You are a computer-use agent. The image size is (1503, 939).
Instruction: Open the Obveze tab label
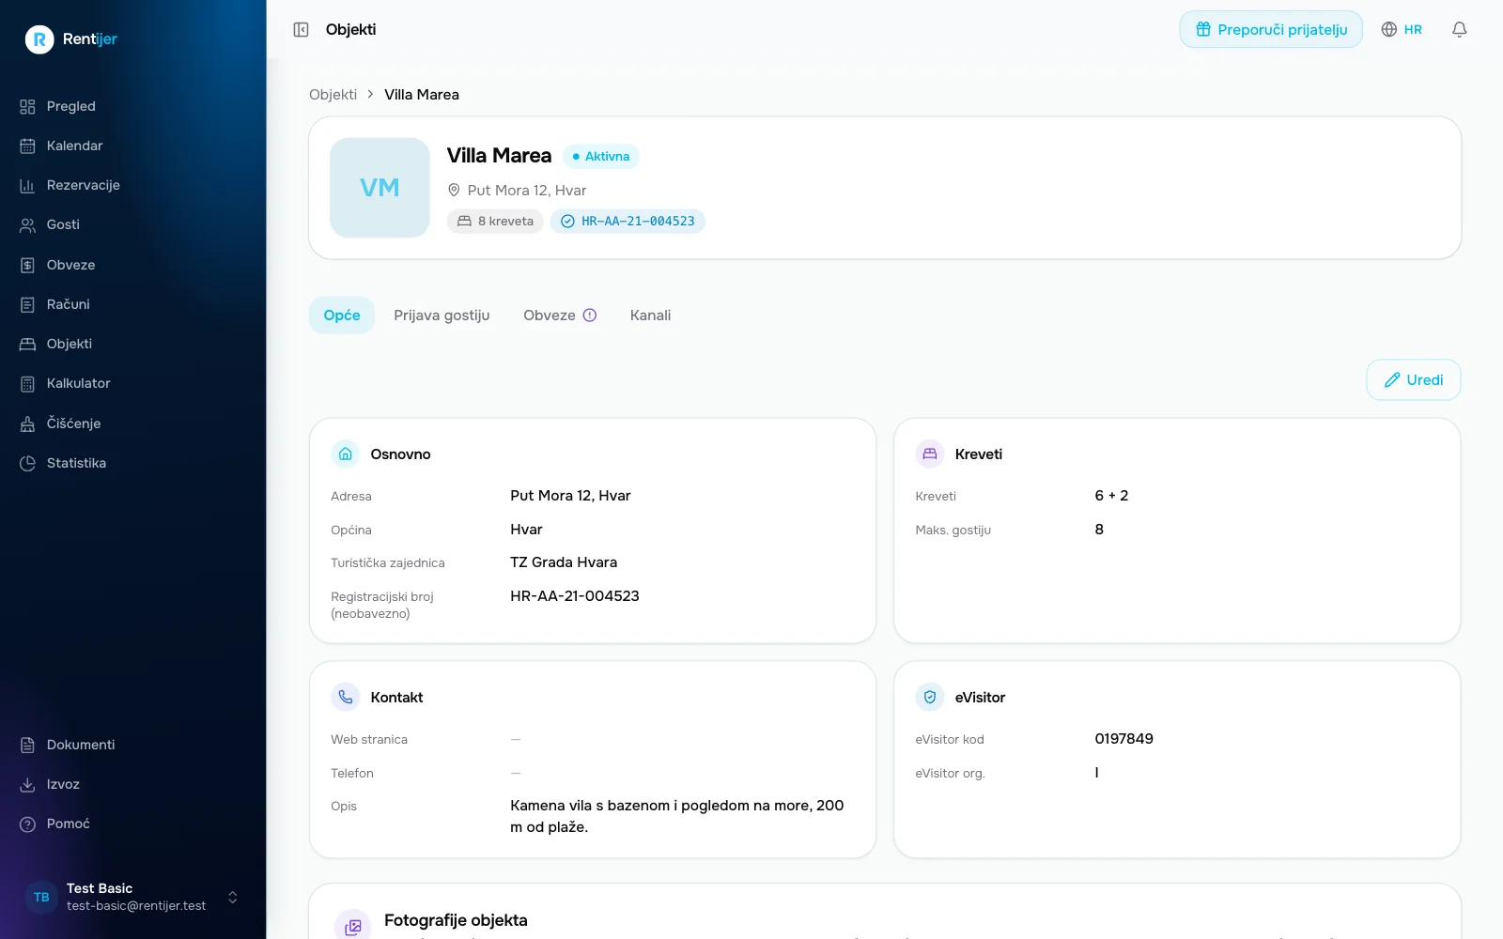click(x=550, y=316)
